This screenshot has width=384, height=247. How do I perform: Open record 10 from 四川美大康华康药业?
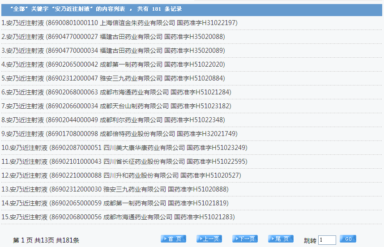pos(124,148)
